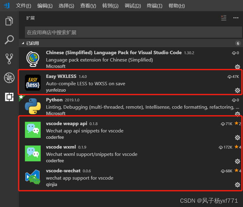Open the 终端(T) menu

155,6
